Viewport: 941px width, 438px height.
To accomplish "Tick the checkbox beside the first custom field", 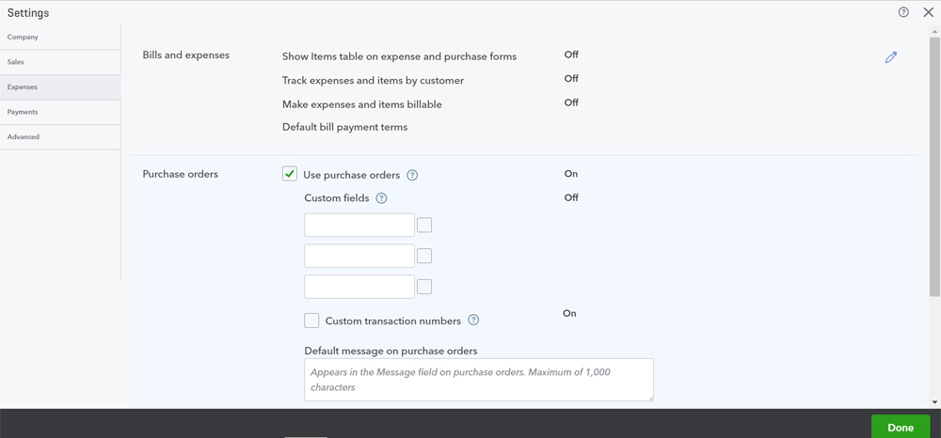I will click(424, 226).
